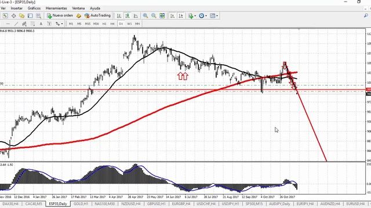Click the MACD histogram indicator subwindow
The image size is (371, 208).
[182, 178]
